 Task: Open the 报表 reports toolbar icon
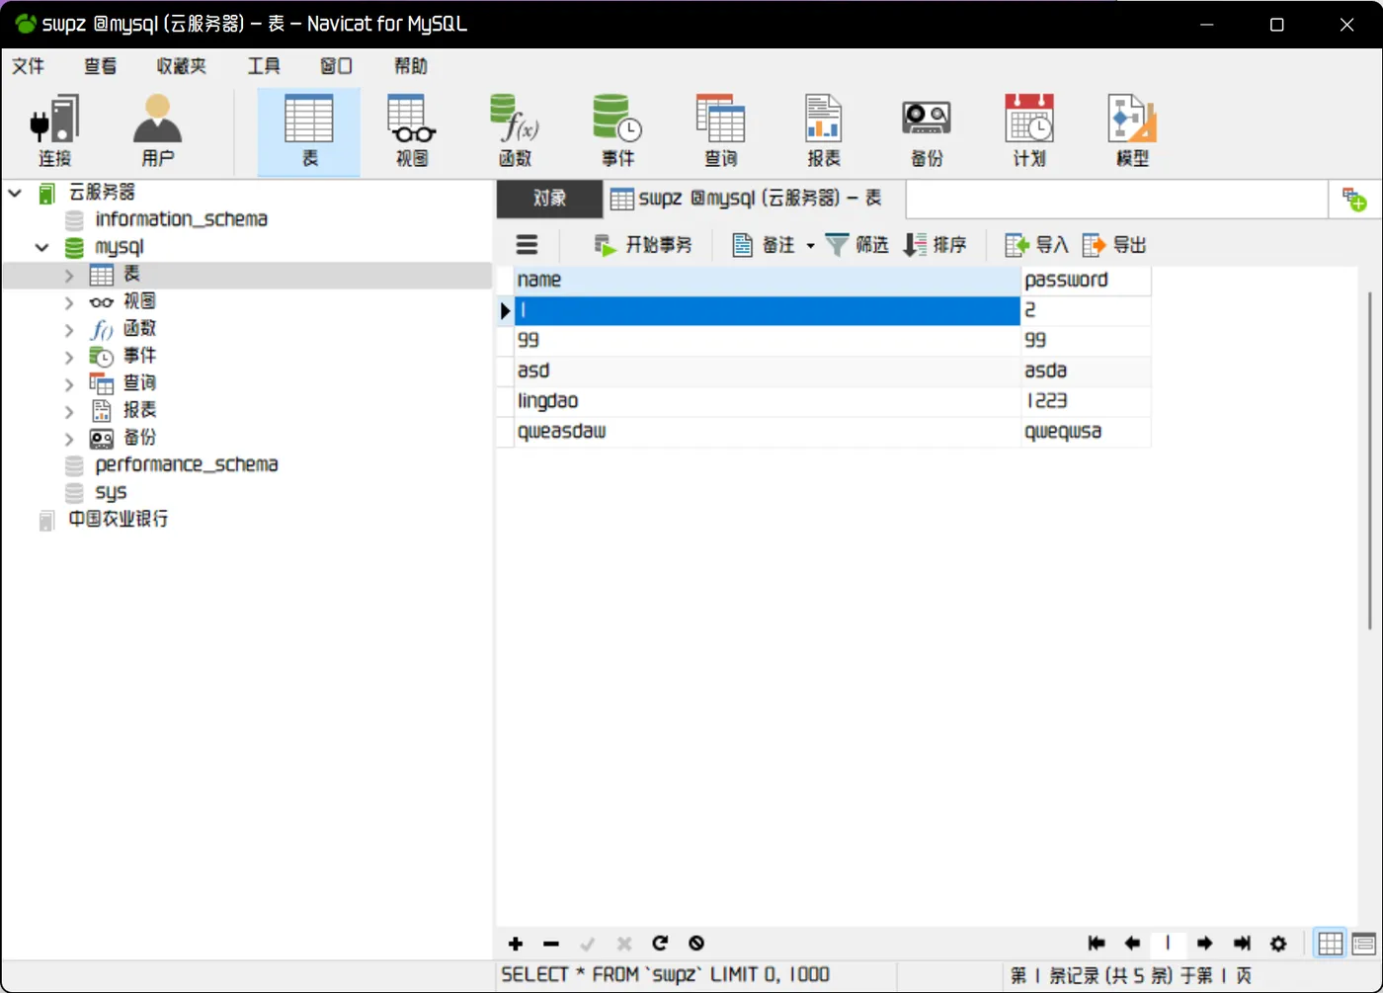point(823,131)
